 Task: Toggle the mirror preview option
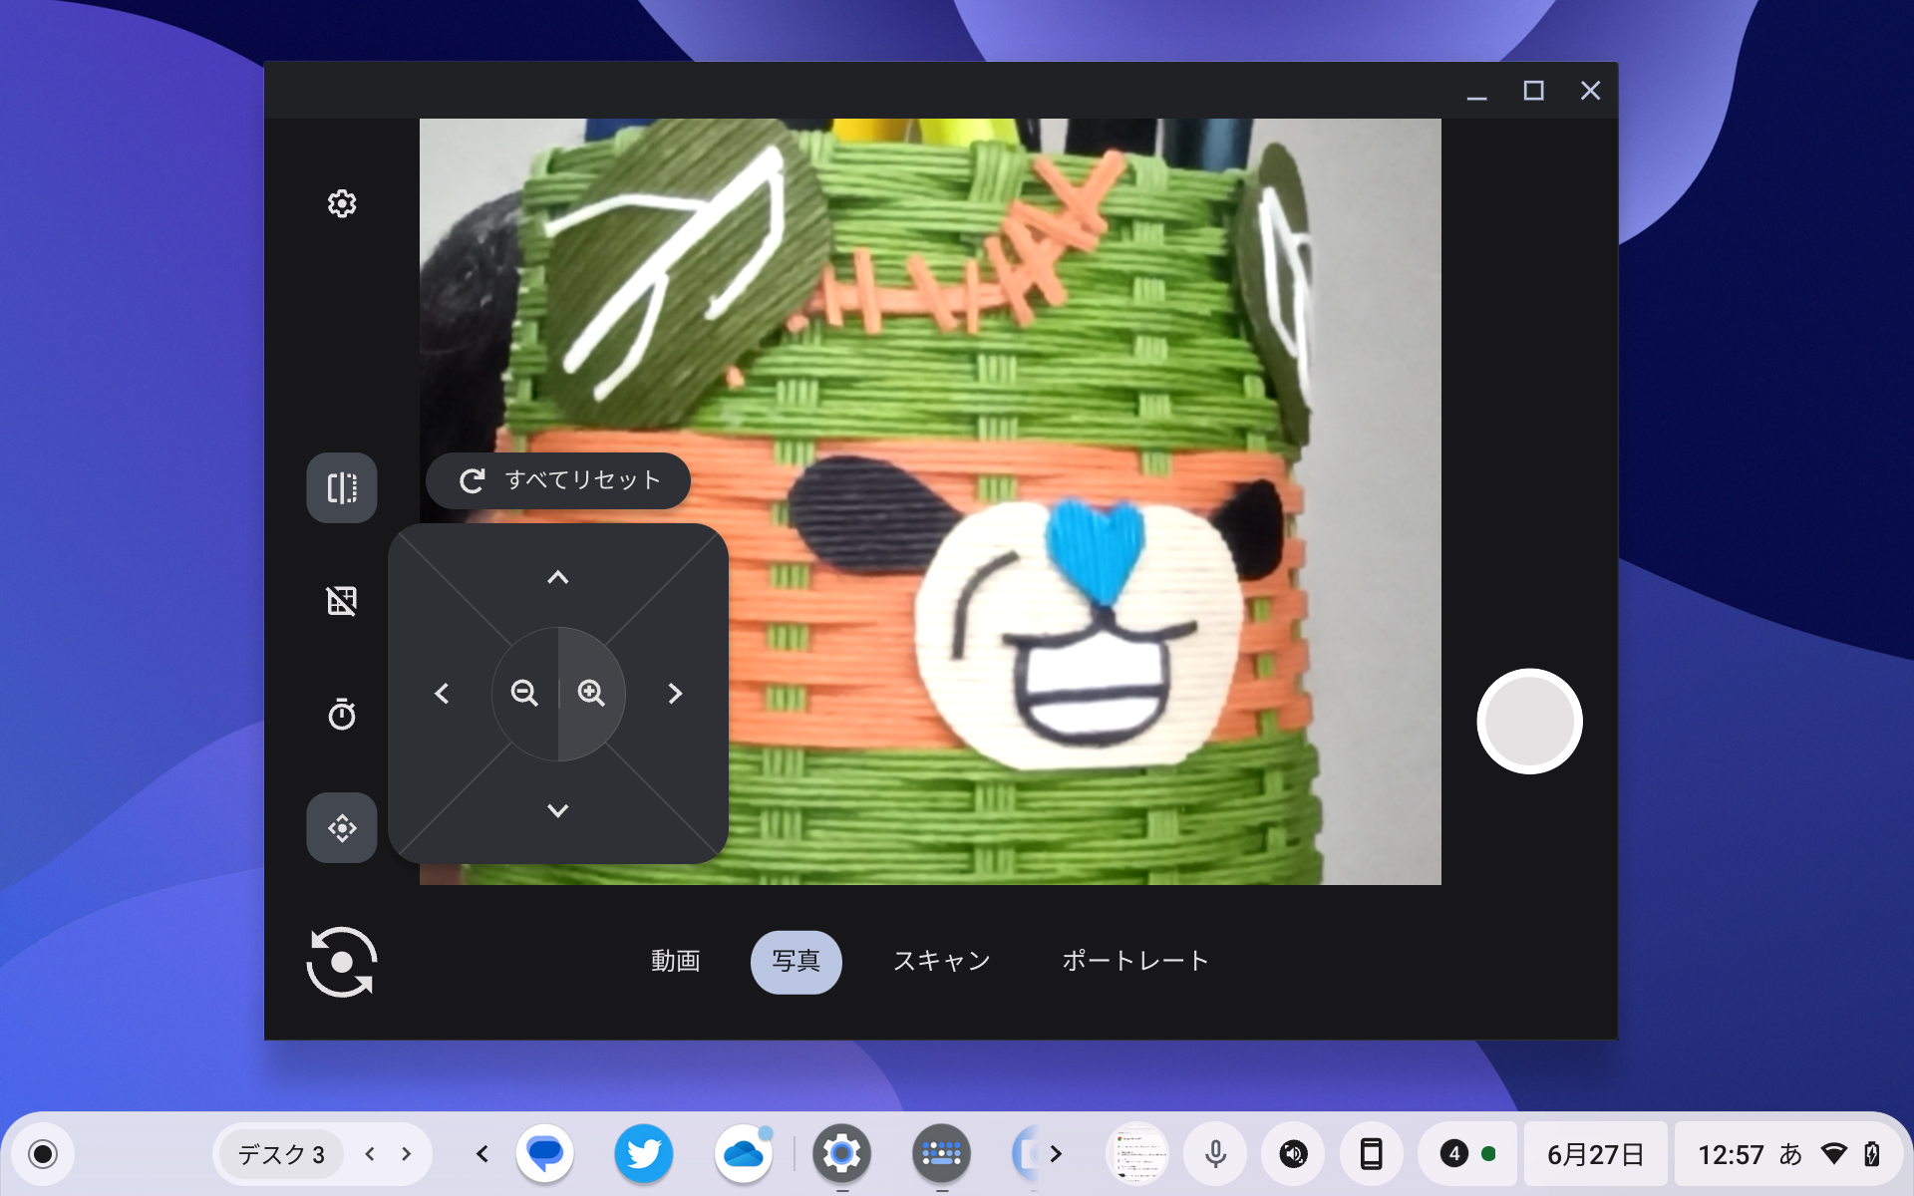click(x=342, y=487)
